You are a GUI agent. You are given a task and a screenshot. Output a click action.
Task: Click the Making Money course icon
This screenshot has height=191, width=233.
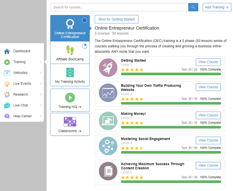[x=108, y=120]
